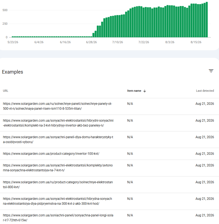Open the invertor-100-kvt category URL row
The image size is (219, 224).
click(110, 154)
